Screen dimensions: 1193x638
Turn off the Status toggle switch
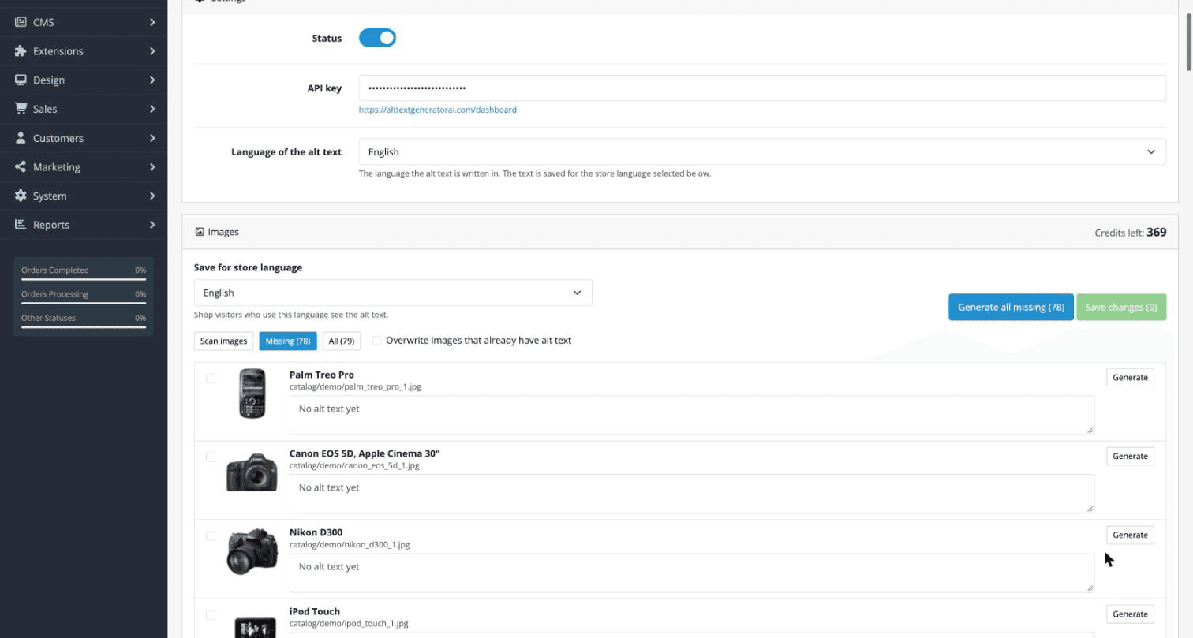(377, 38)
